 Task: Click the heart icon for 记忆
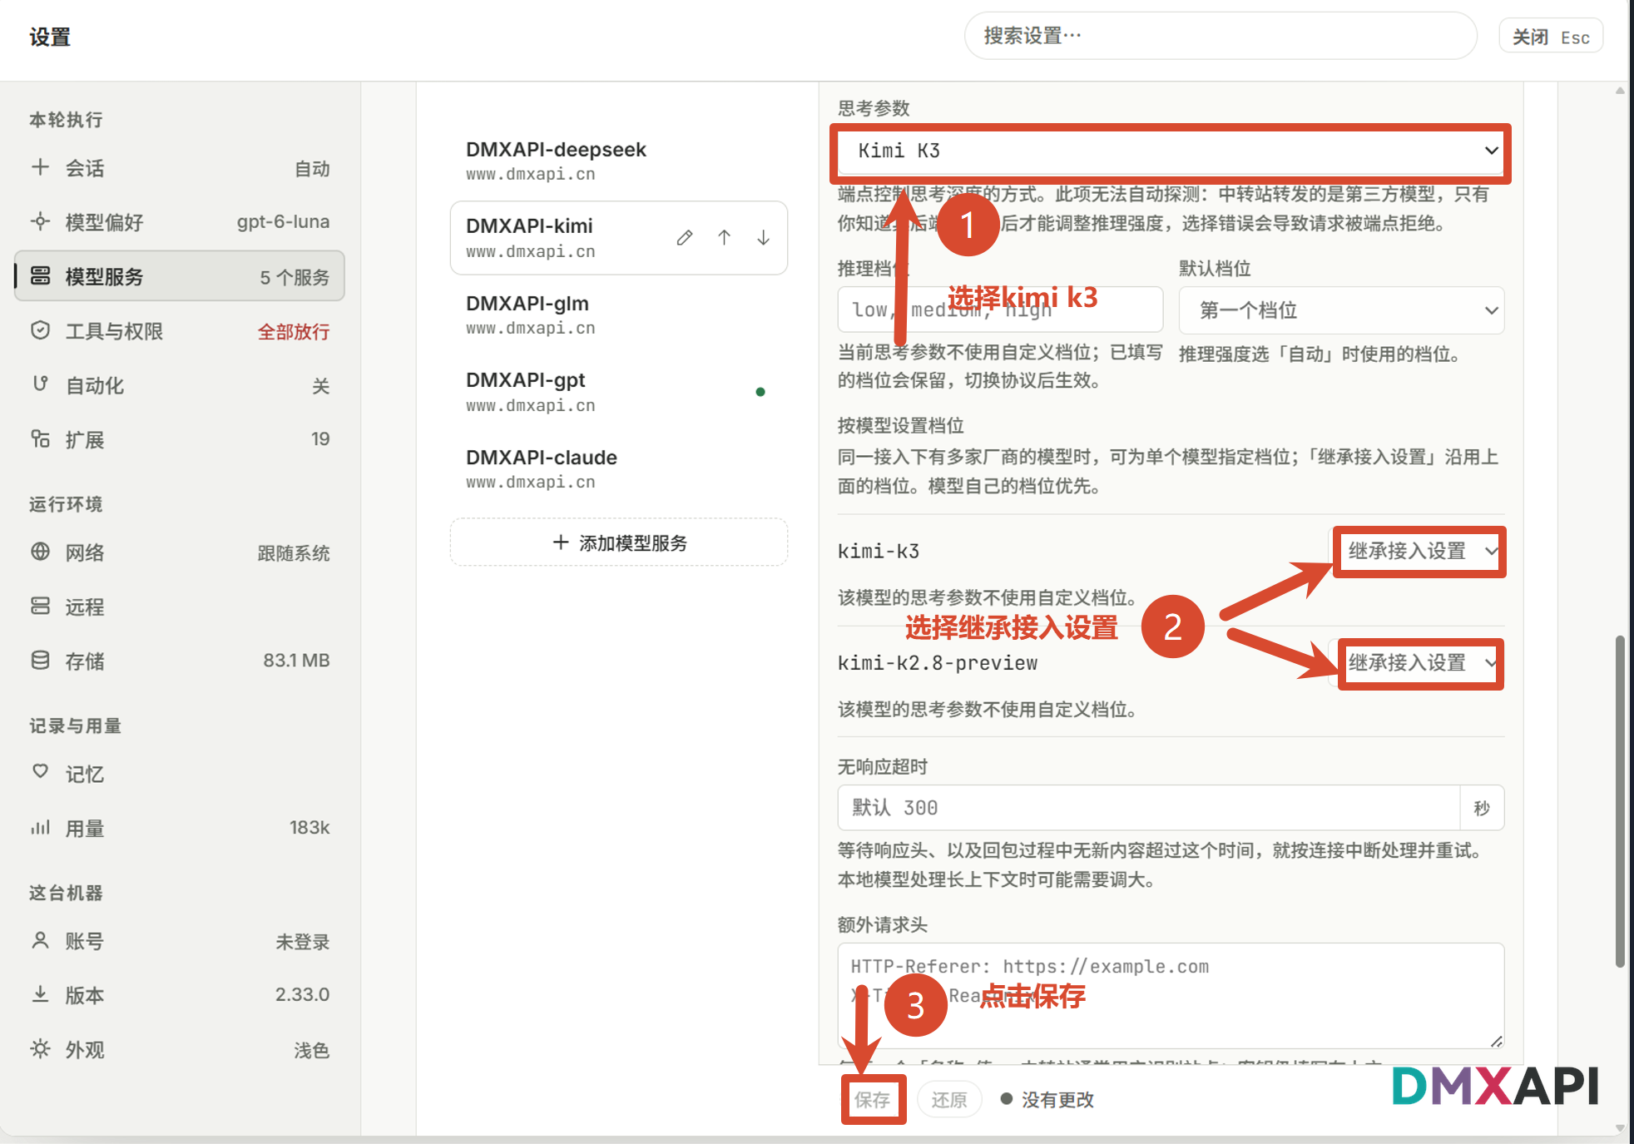point(40,772)
